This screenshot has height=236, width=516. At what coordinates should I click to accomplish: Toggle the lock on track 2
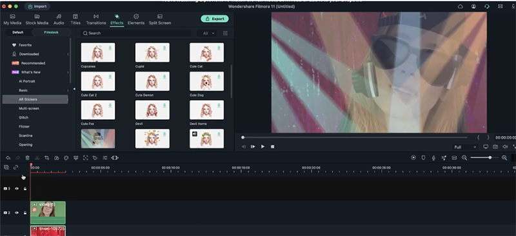coord(25,213)
